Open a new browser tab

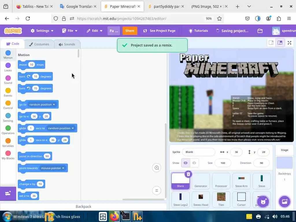238,6
